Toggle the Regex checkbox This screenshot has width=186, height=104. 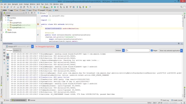point(152,50)
